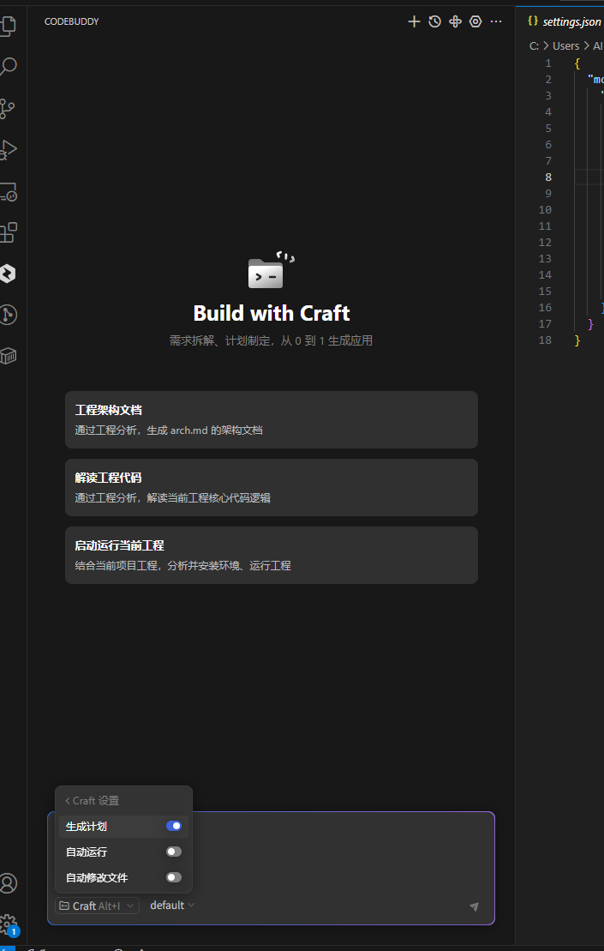Open CodeBuddy settings hexagon icon

(x=475, y=21)
